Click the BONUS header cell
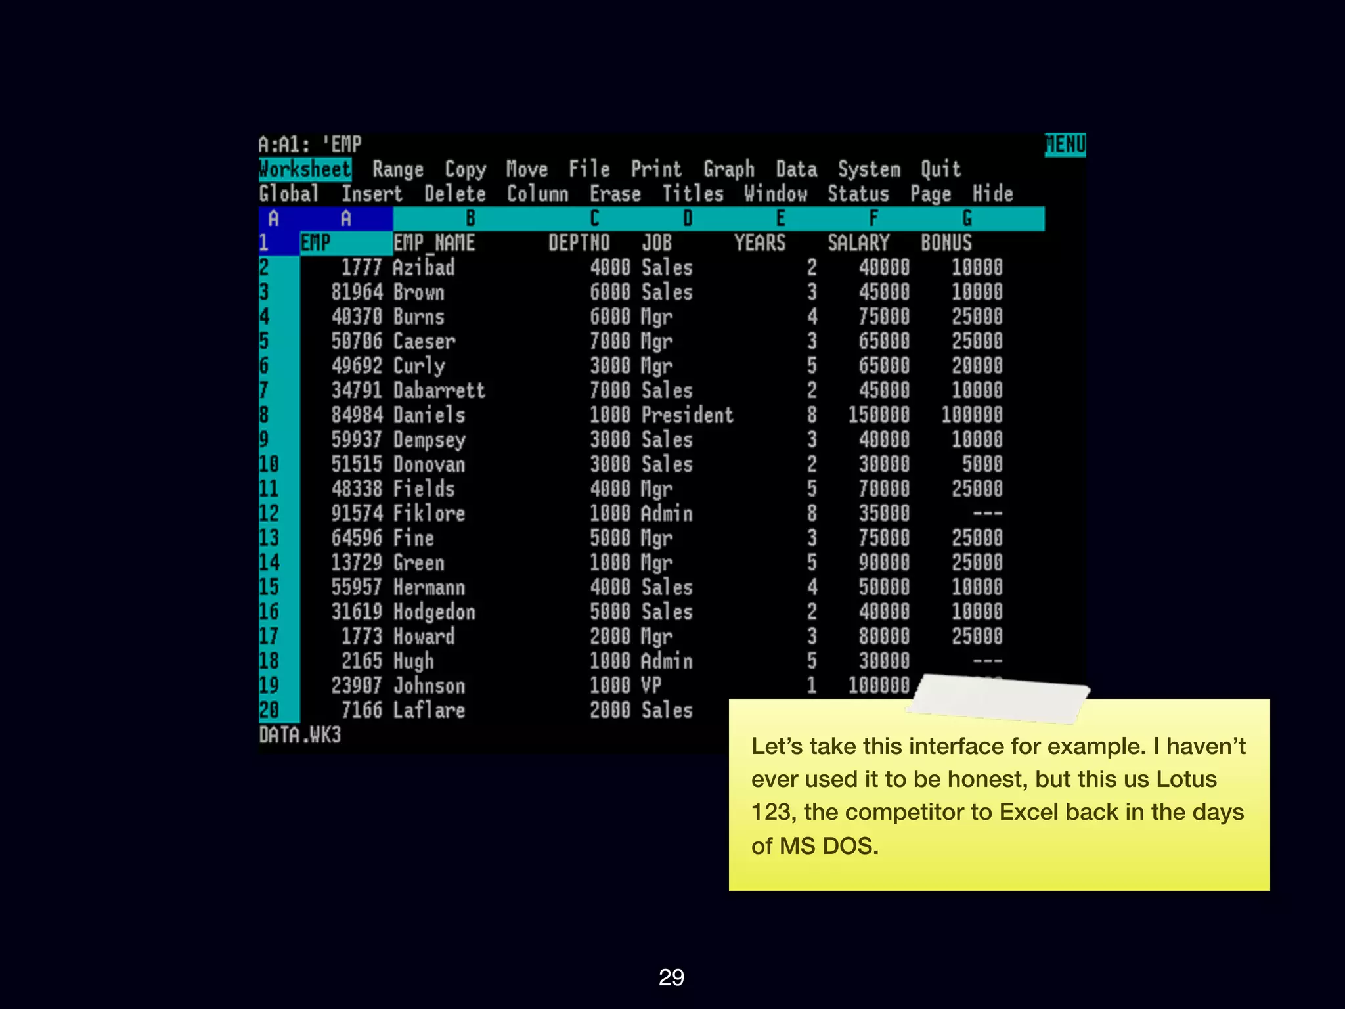The width and height of the screenshot is (1345, 1009). coord(946,243)
